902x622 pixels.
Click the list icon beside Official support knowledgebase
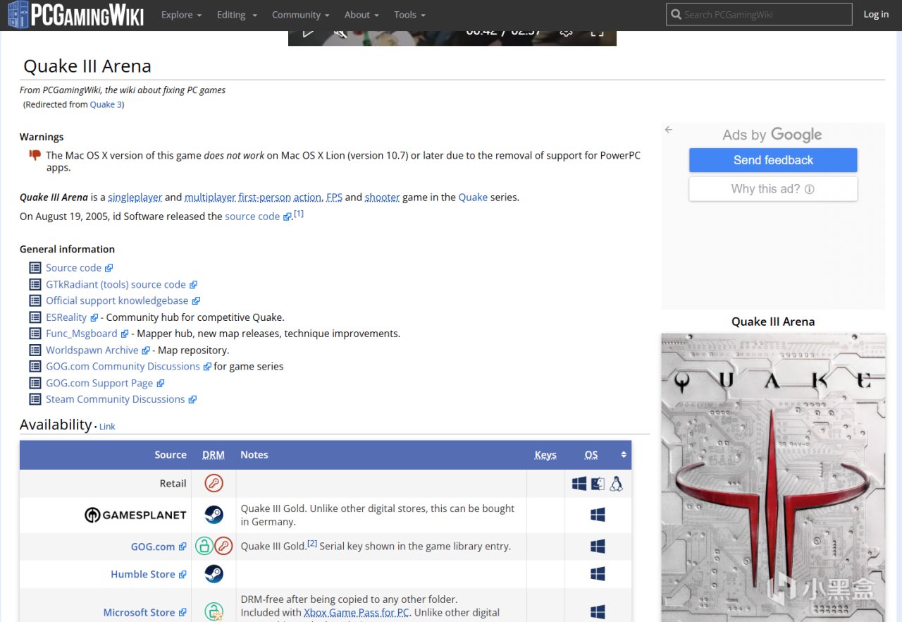click(x=35, y=300)
